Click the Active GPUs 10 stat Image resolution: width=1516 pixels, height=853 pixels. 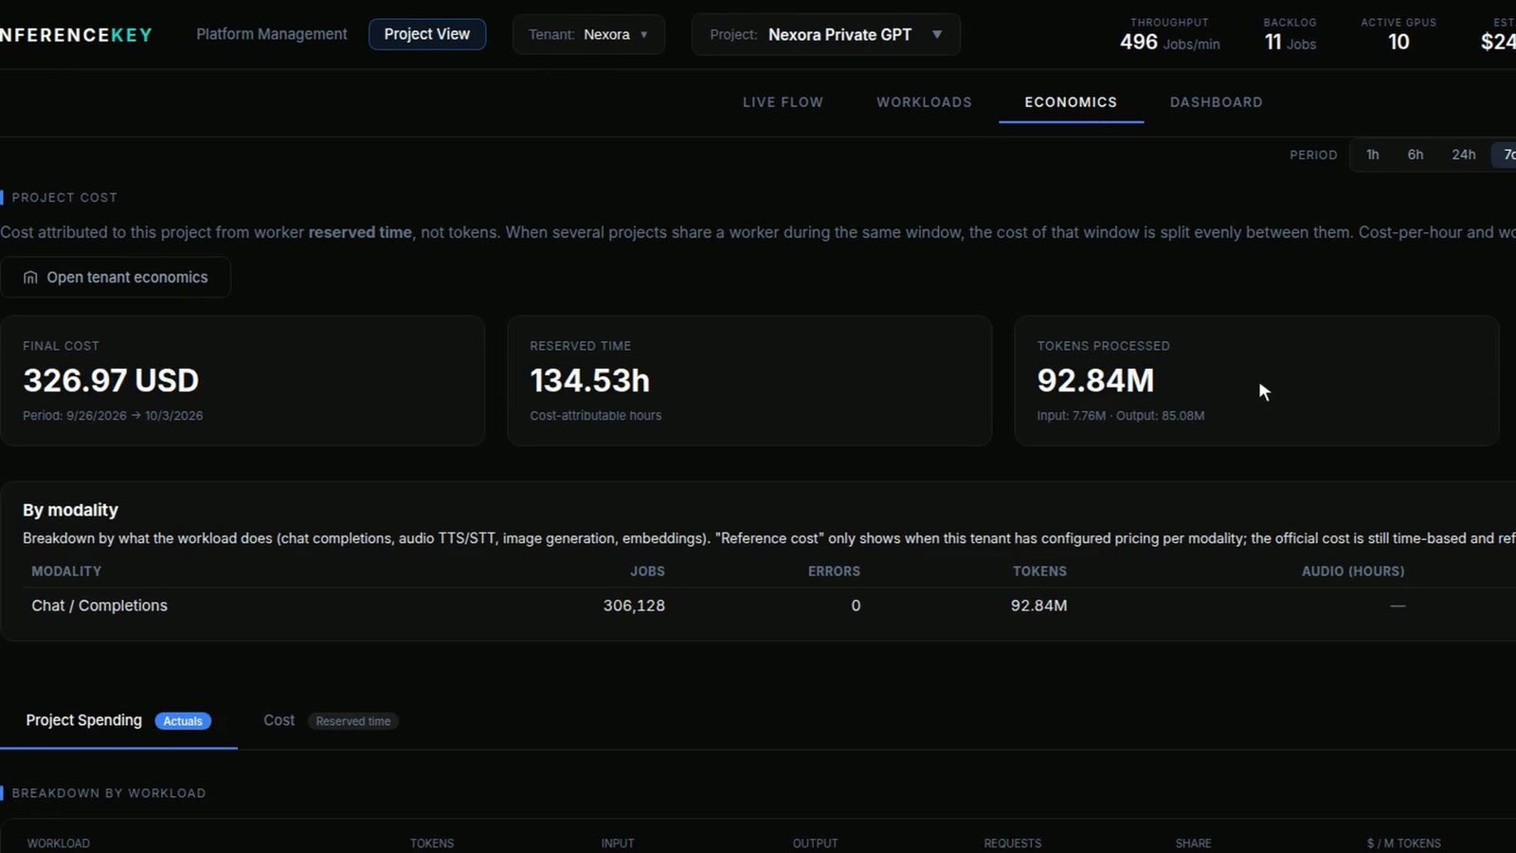1399,35
